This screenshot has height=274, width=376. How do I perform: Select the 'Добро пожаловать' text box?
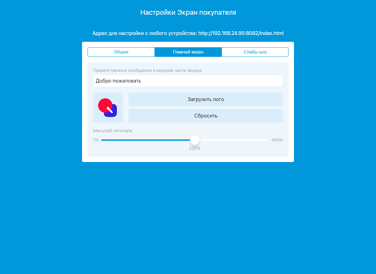[188, 81]
